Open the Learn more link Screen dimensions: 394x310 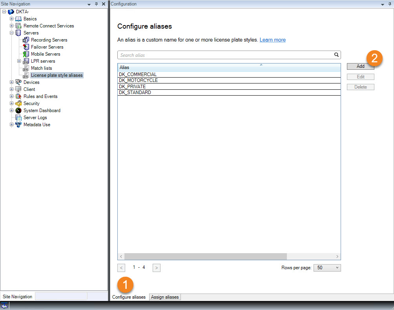point(272,40)
